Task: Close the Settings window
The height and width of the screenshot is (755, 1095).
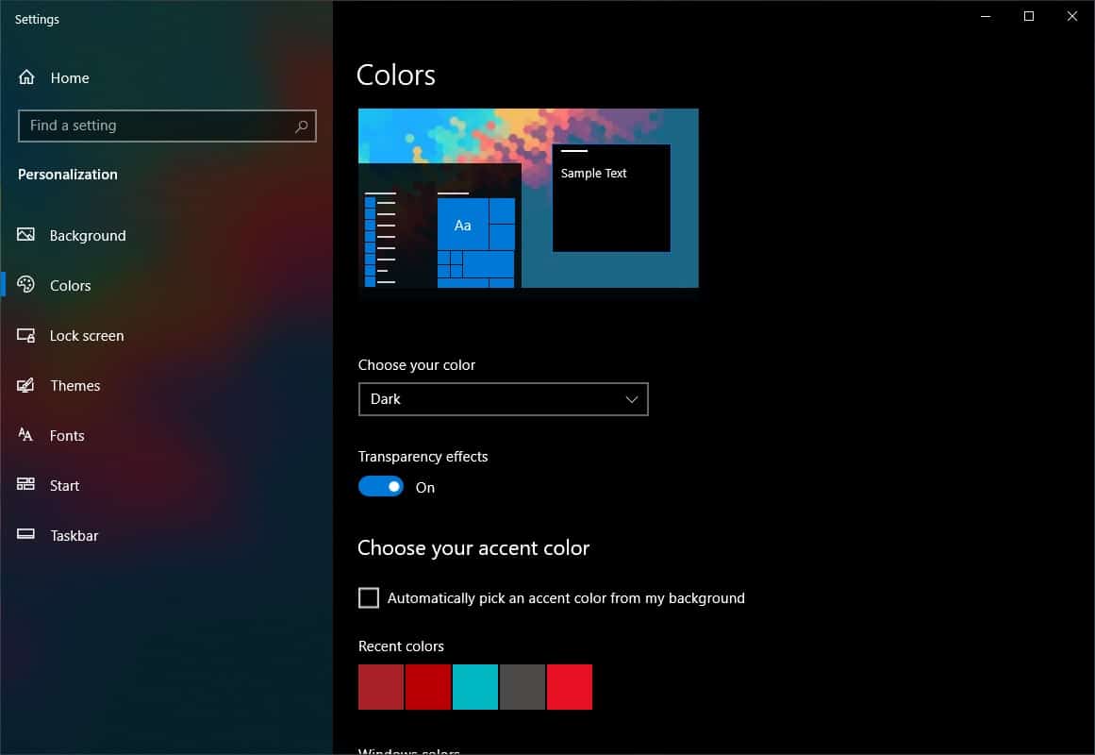Action: (x=1072, y=16)
